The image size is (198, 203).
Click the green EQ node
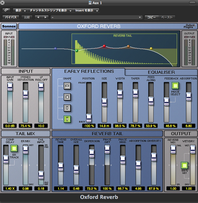77,51
